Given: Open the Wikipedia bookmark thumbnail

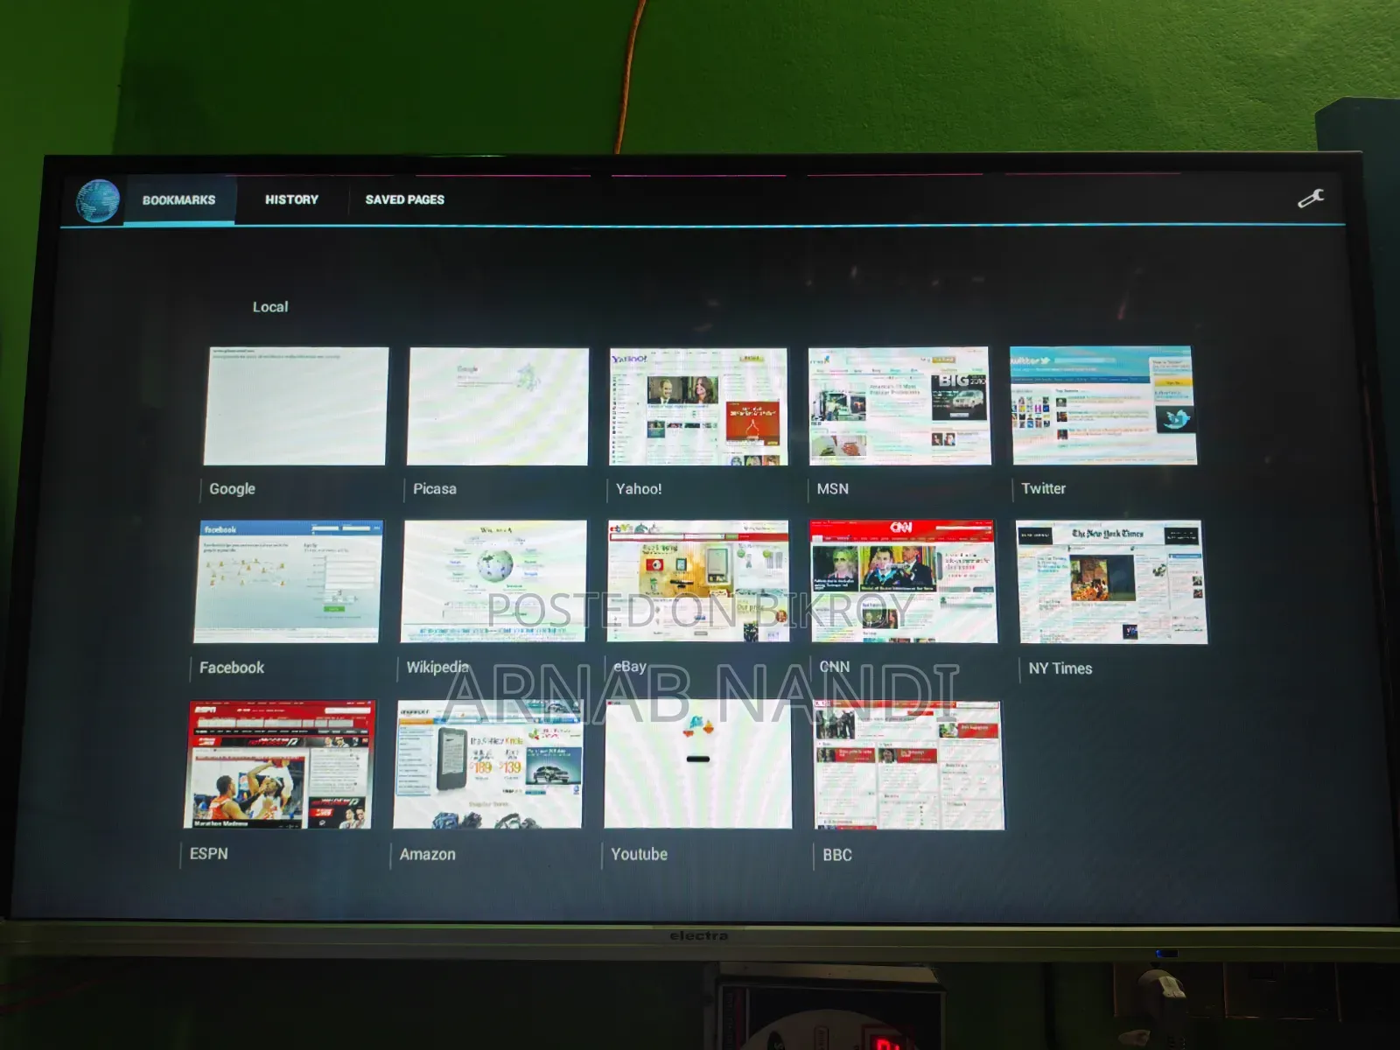Looking at the screenshot, I should point(493,582).
